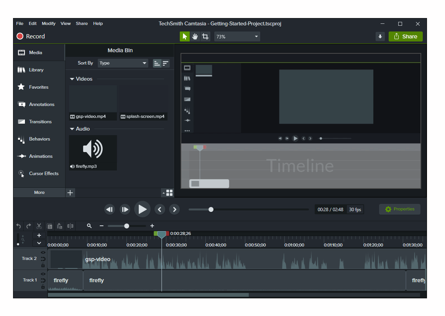445x316 pixels.
Task: Select the firefly.mp3 audio clip
Action: (93, 152)
